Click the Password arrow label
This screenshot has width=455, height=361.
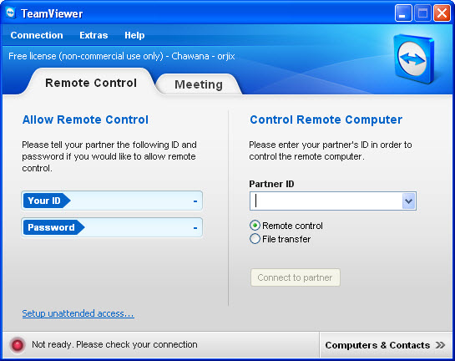pos(53,227)
